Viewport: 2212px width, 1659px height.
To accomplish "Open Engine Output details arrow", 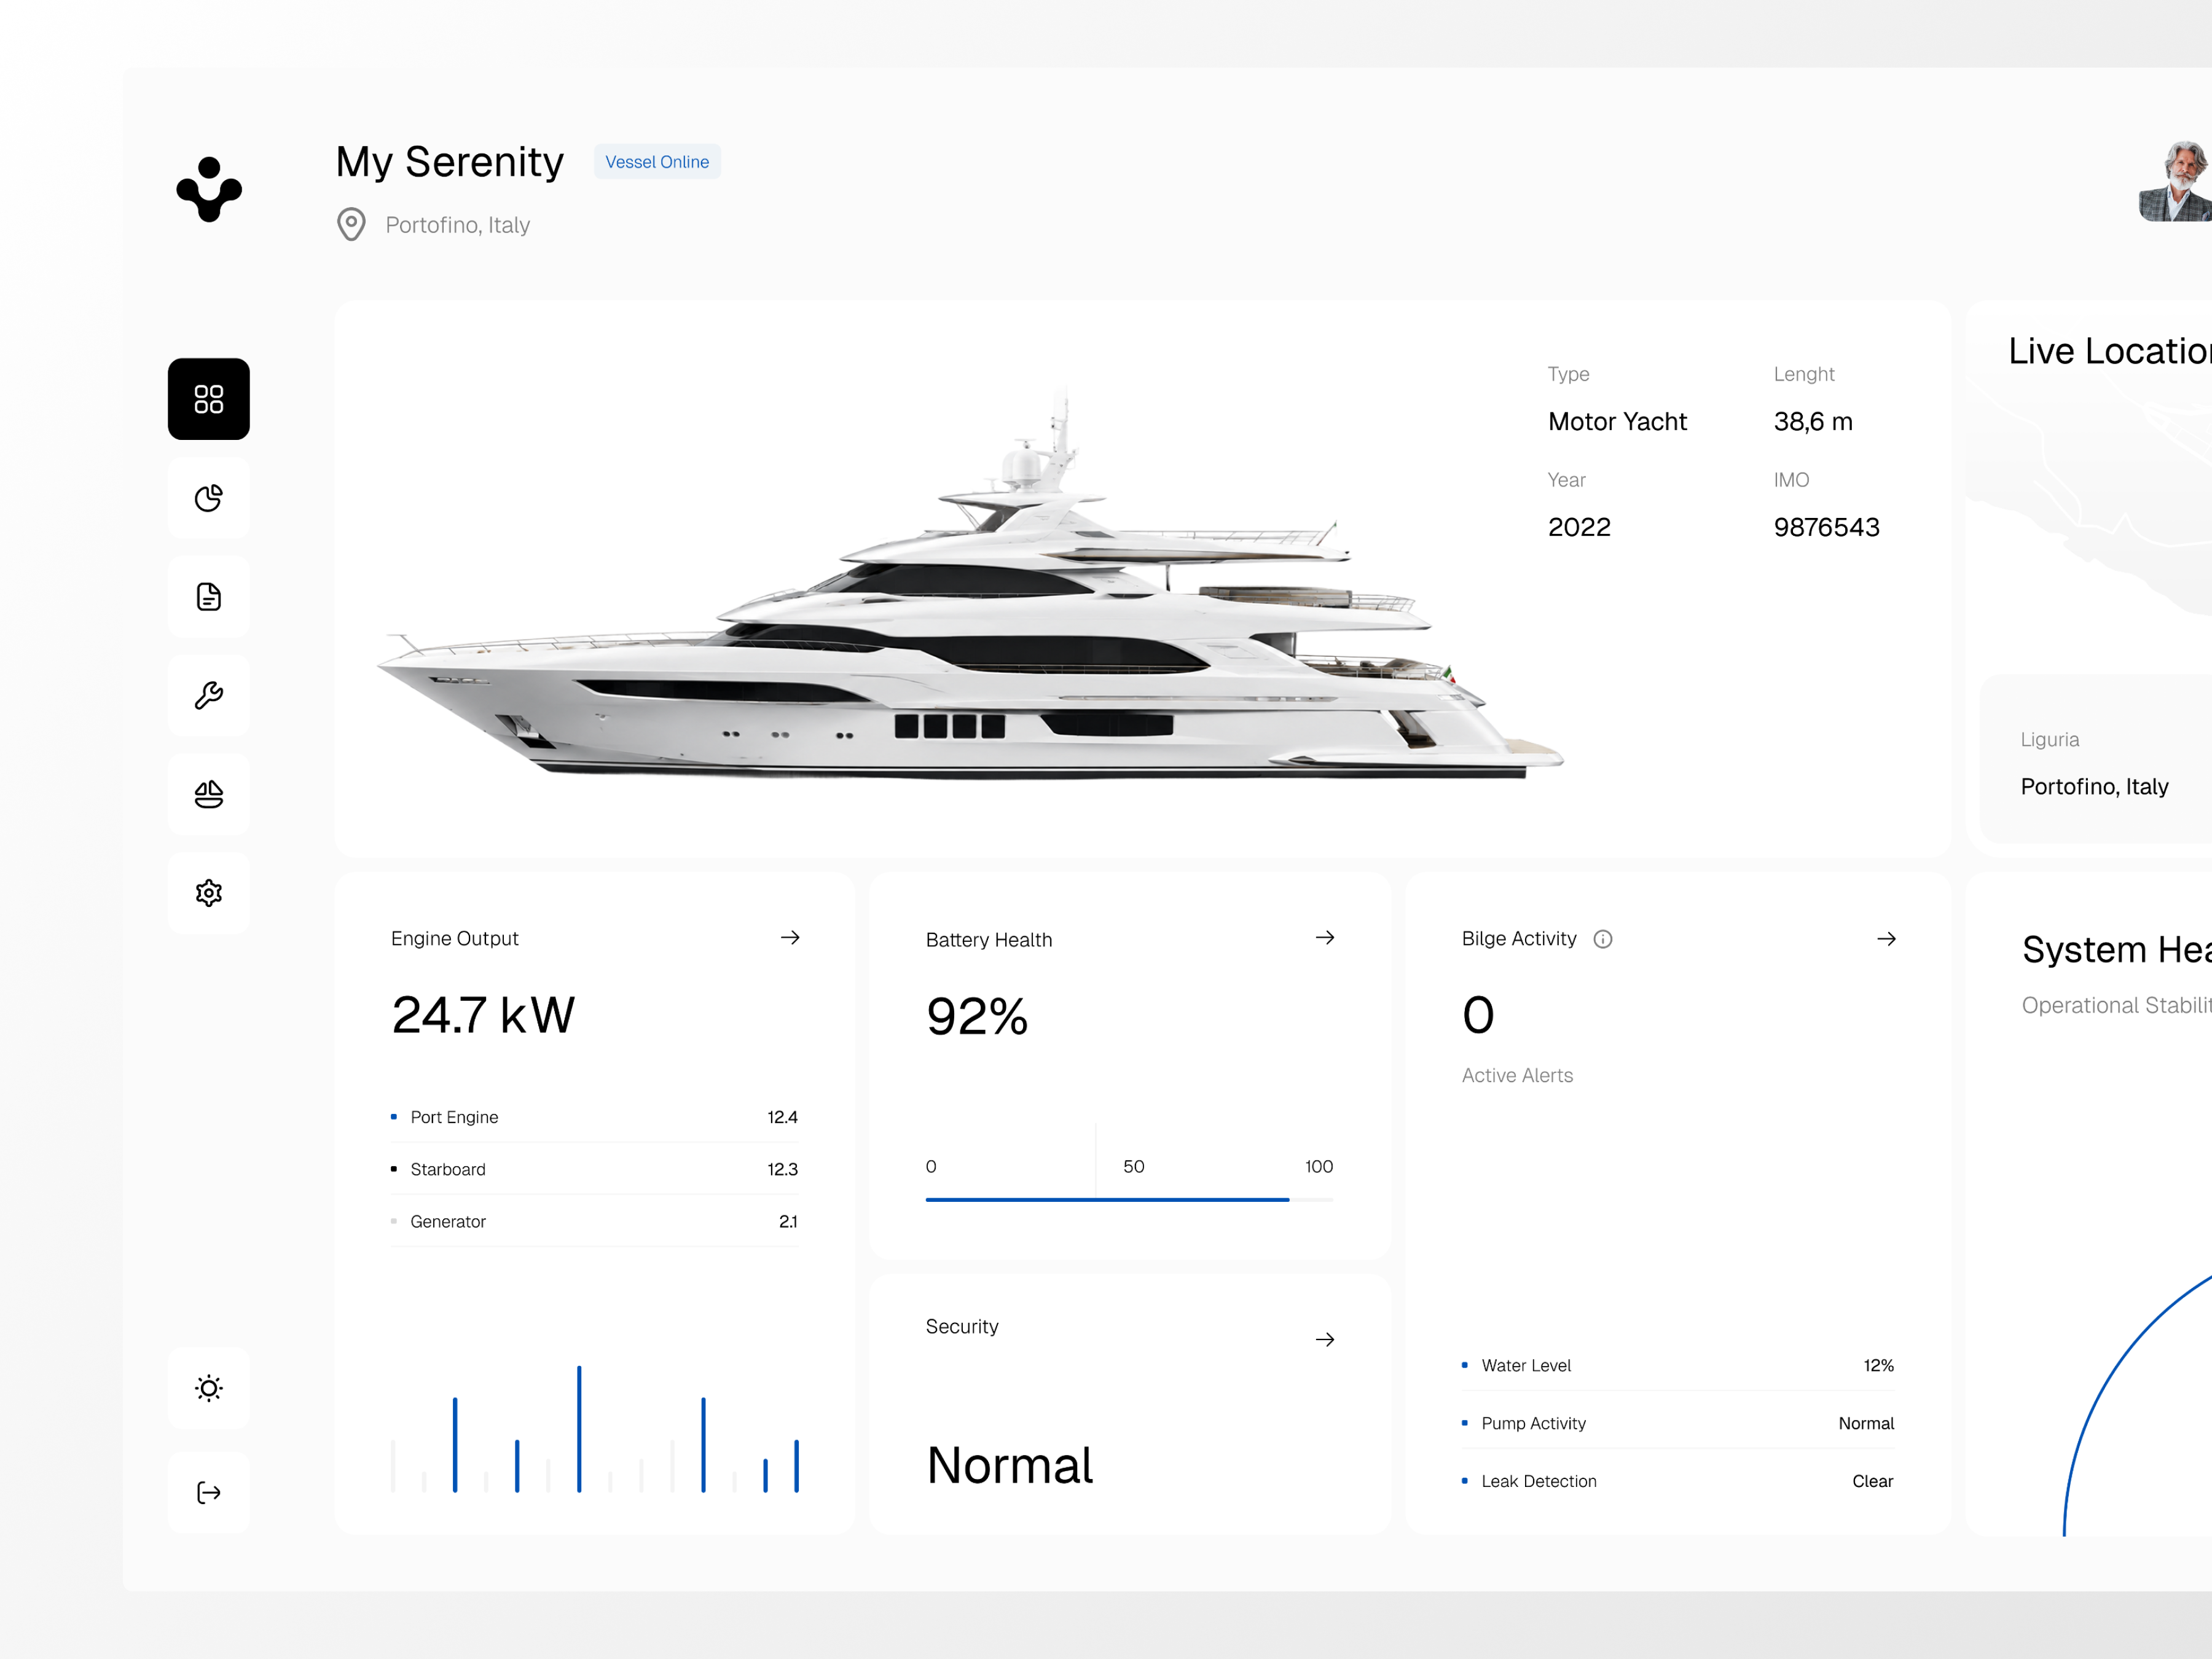I will click(790, 937).
